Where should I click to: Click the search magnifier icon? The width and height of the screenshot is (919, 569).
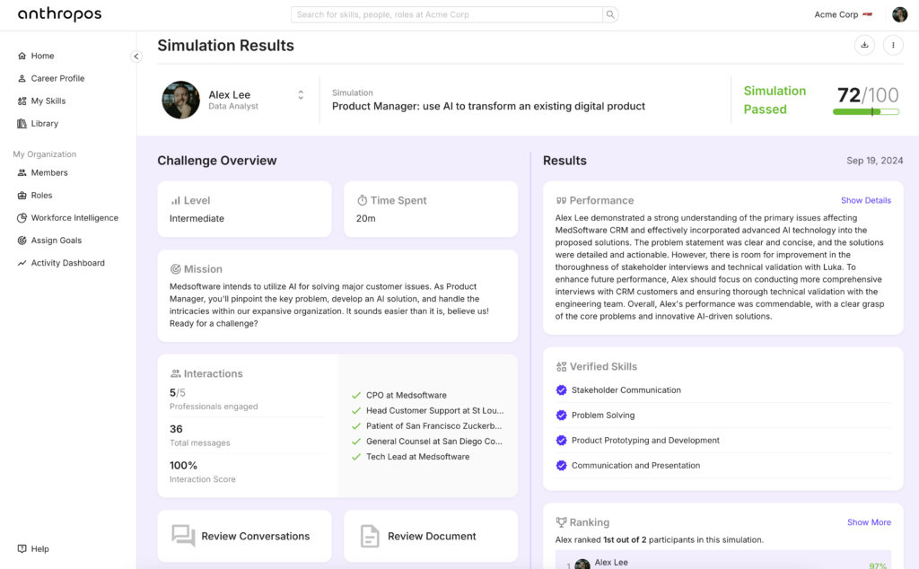pyautogui.click(x=609, y=14)
